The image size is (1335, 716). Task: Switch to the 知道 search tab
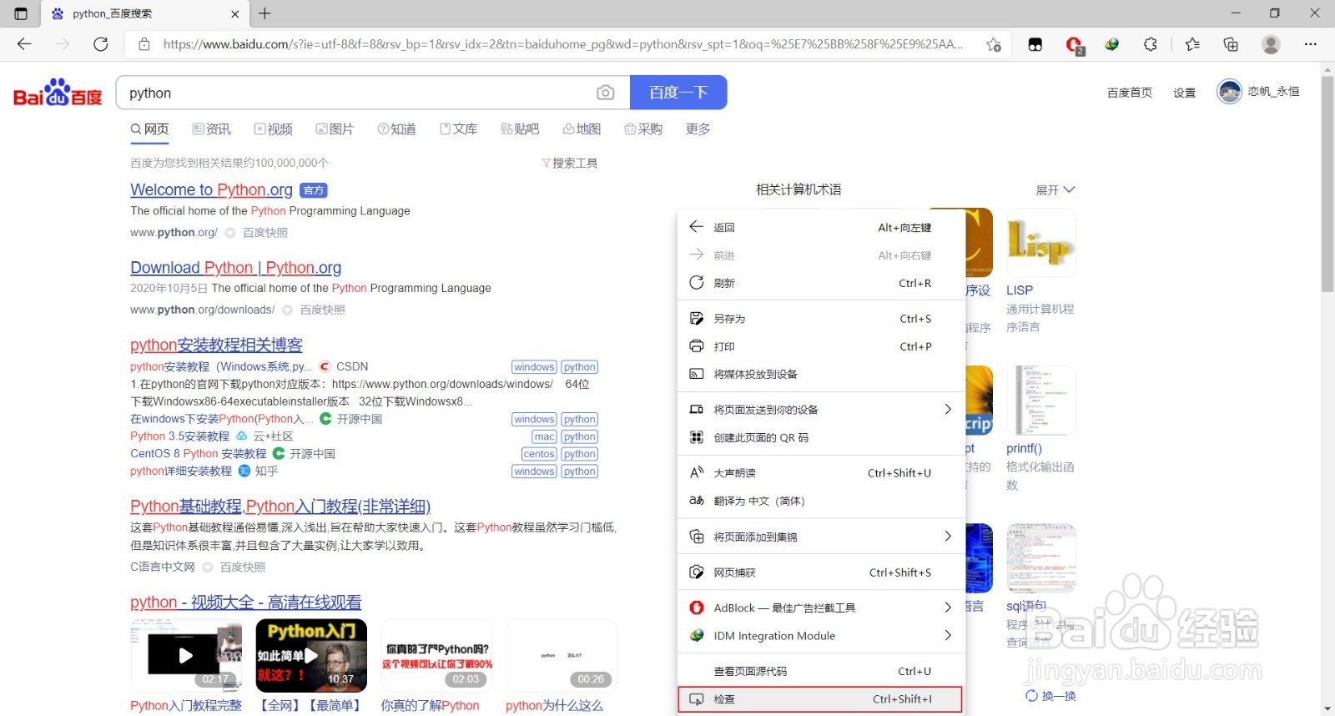396,129
